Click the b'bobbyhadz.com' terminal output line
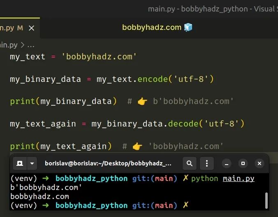The image size is (278, 217). (46, 188)
